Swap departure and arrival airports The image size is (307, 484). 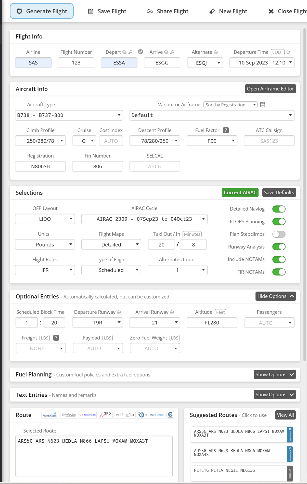(140, 52)
